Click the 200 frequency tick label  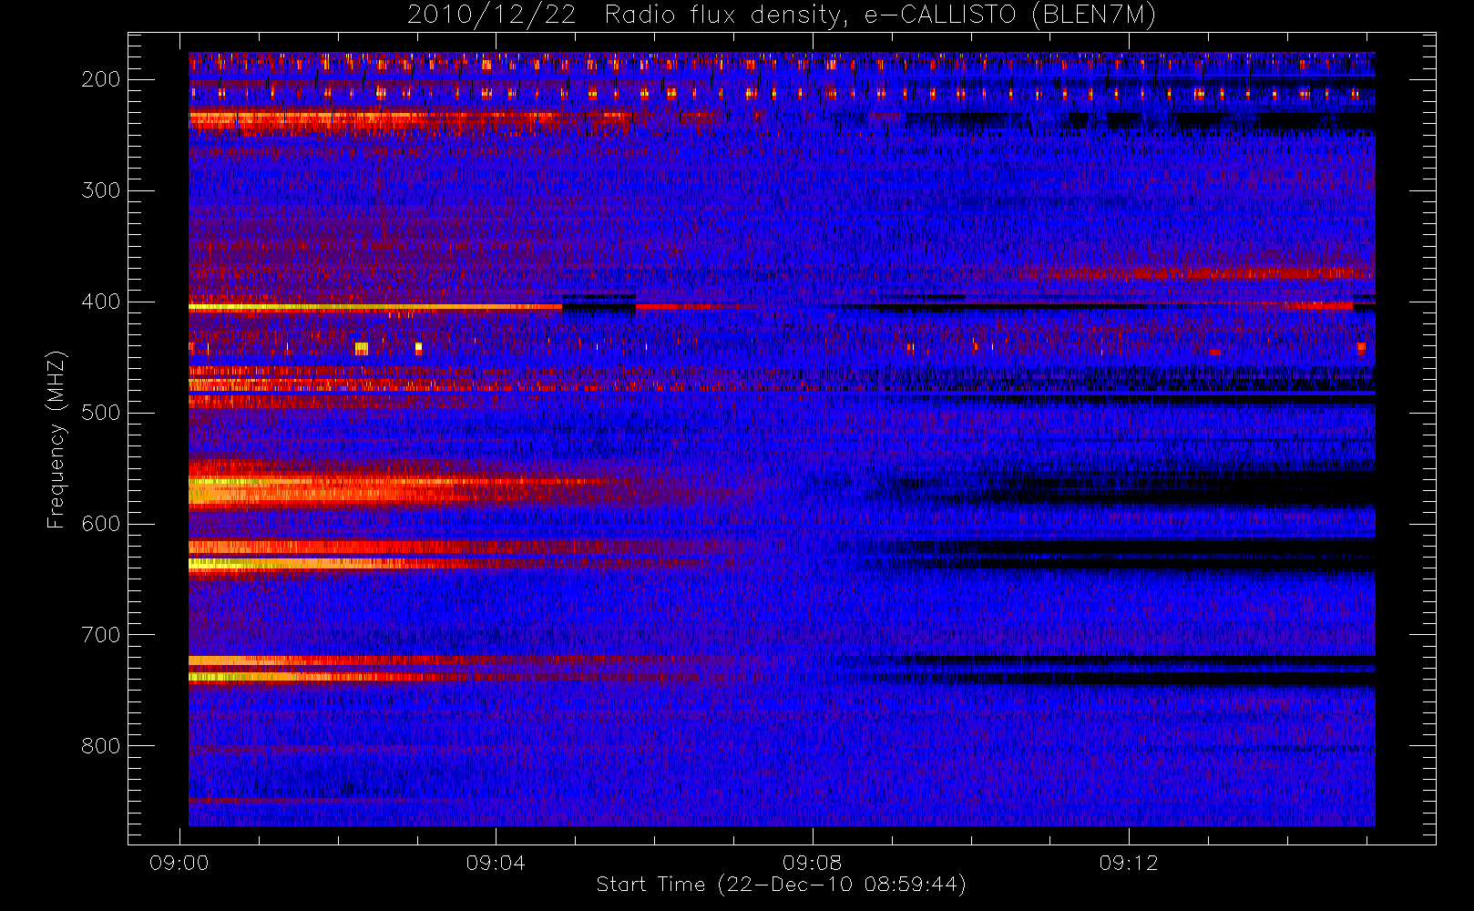tap(101, 79)
